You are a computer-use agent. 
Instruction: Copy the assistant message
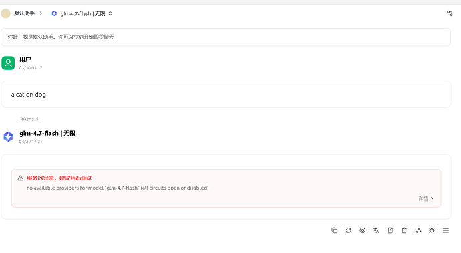click(334, 230)
